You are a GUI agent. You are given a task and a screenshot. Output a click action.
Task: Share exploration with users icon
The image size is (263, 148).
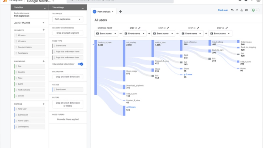coord(246,10)
